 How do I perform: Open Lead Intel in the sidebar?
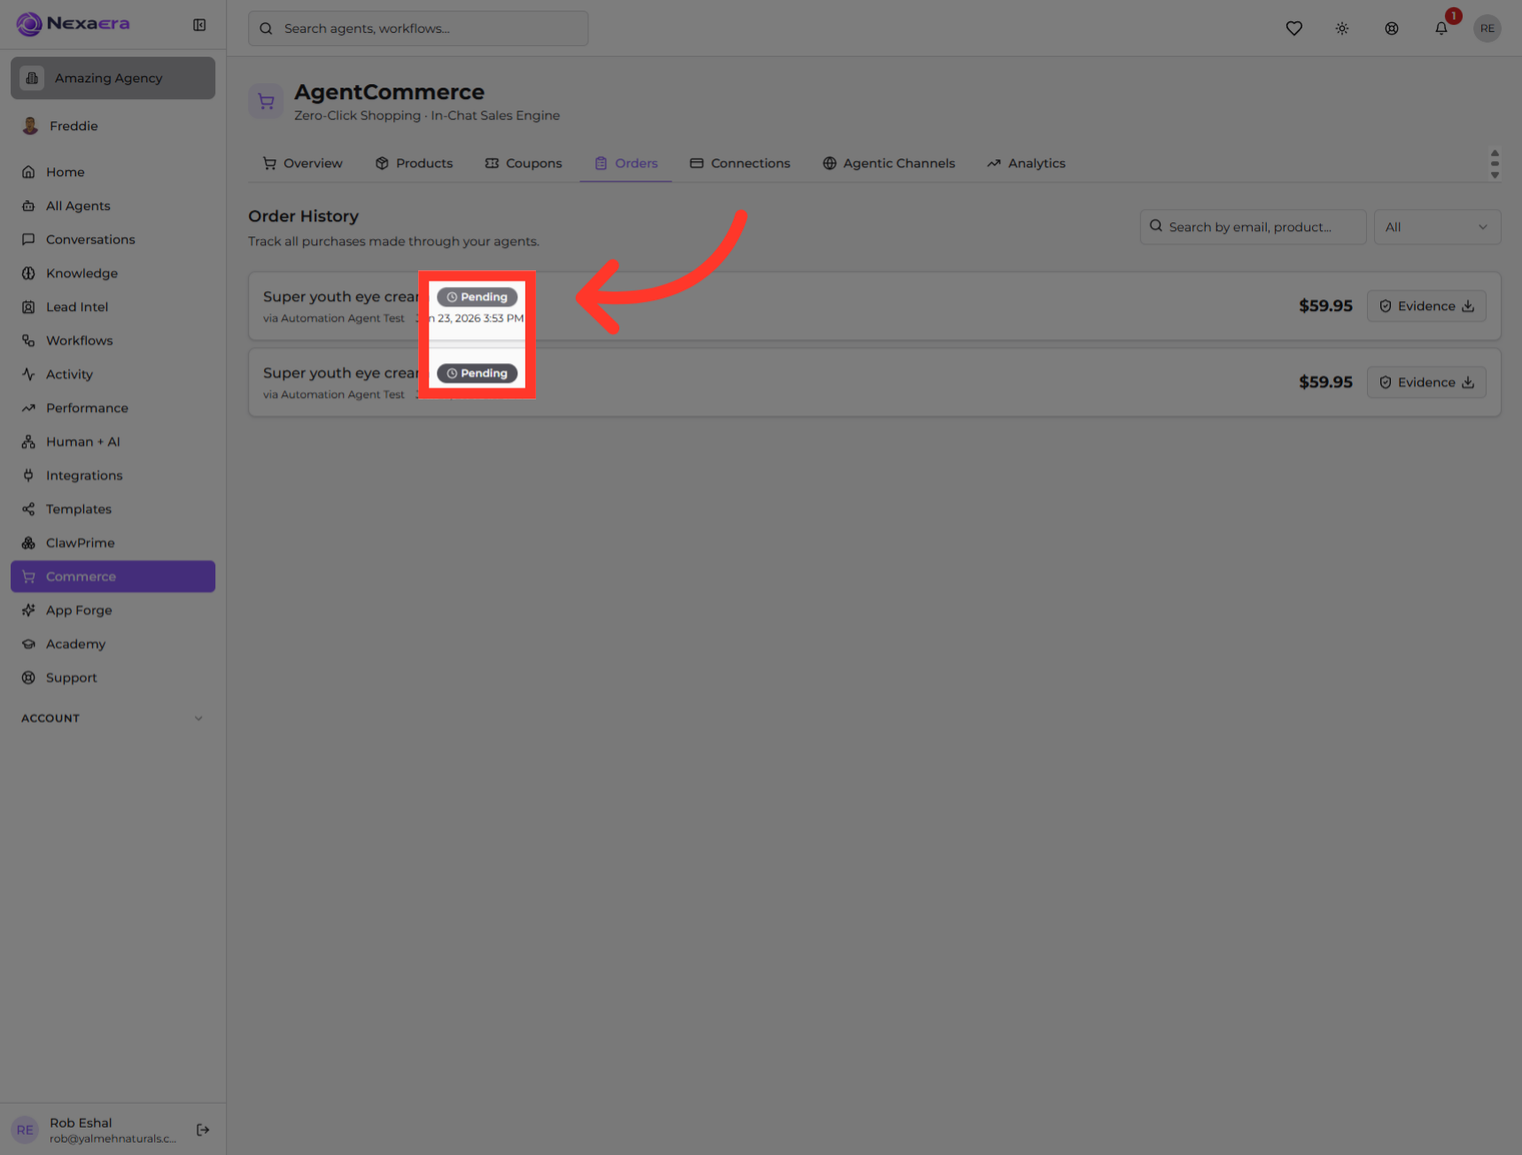(x=113, y=306)
